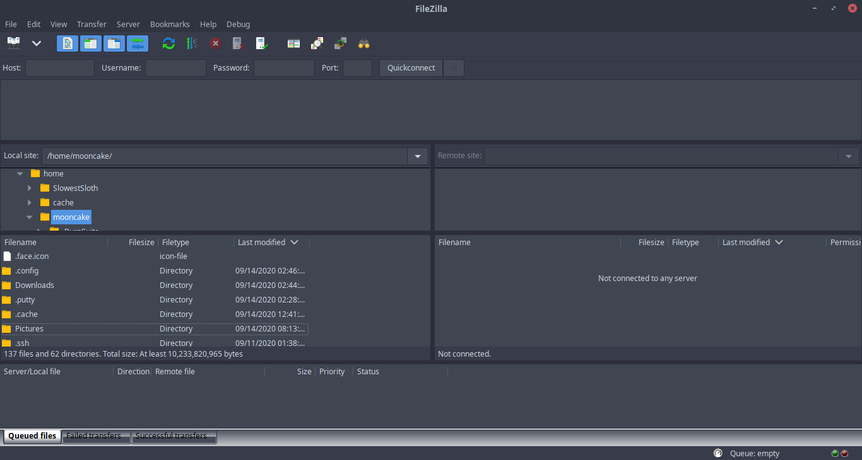The image size is (862, 460).
Task: Toggle the remote directory tree display
Action: [114, 43]
